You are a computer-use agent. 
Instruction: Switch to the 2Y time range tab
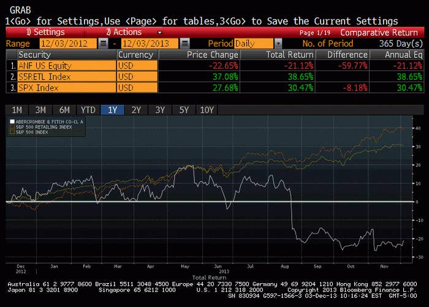coord(136,110)
